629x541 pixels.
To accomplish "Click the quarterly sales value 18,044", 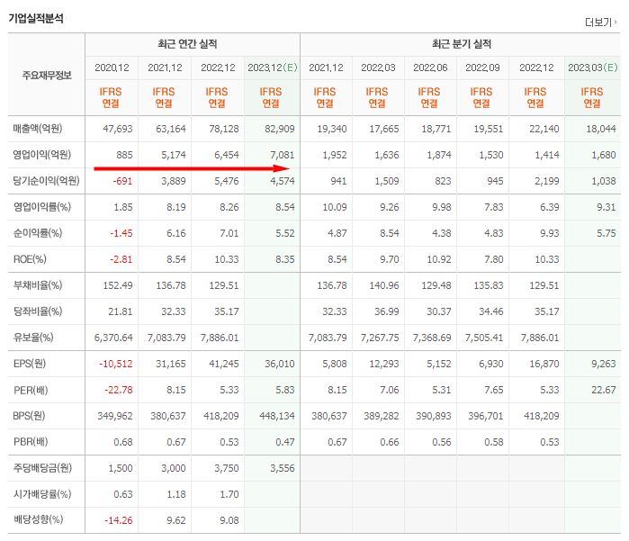I will tap(601, 129).
